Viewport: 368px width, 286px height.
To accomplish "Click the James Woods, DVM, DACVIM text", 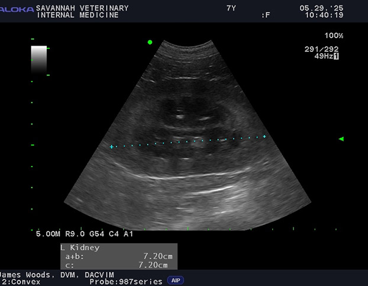I will pyautogui.click(x=57, y=275).
